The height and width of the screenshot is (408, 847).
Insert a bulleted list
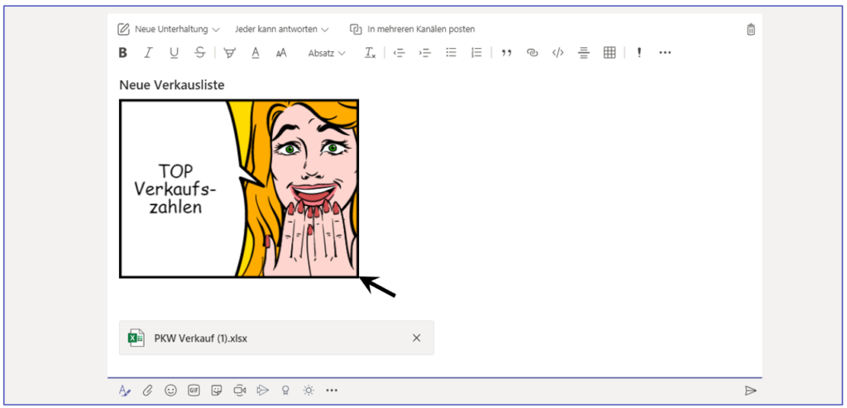pyautogui.click(x=451, y=52)
